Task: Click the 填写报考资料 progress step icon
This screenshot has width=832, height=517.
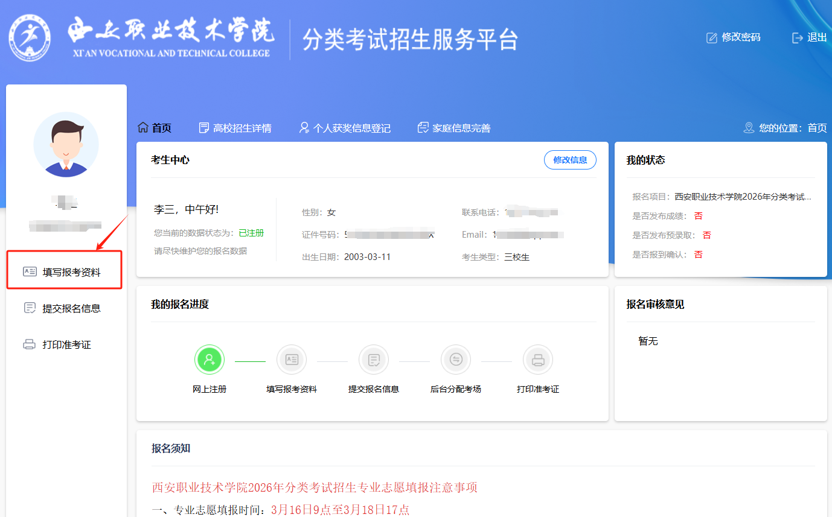Action: [292, 360]
